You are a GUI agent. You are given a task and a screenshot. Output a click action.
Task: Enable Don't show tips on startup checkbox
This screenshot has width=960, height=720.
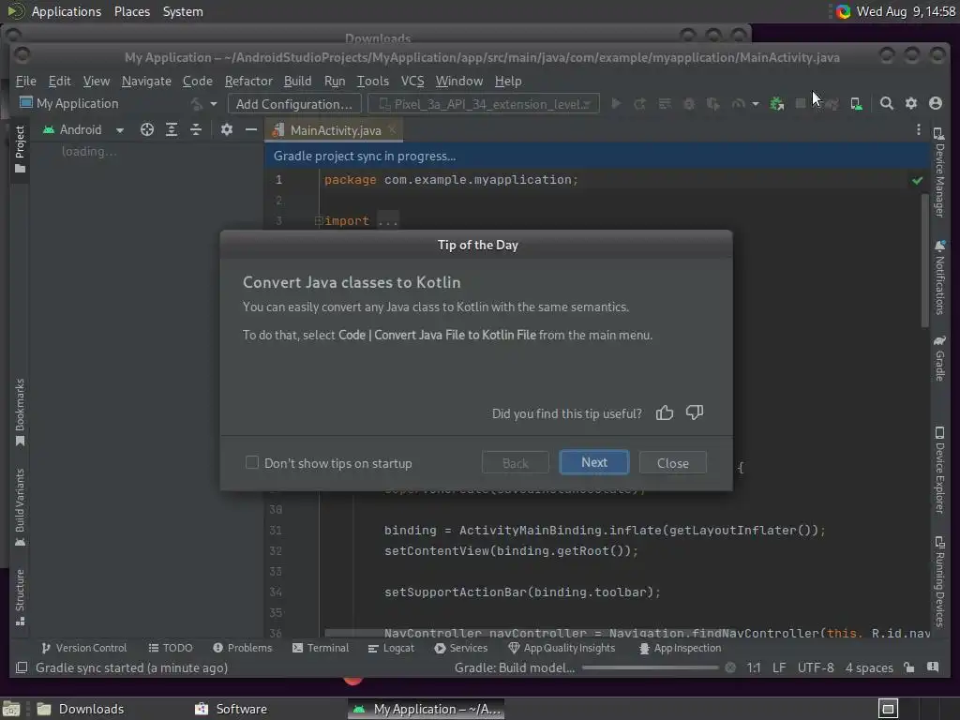(251, 463)
